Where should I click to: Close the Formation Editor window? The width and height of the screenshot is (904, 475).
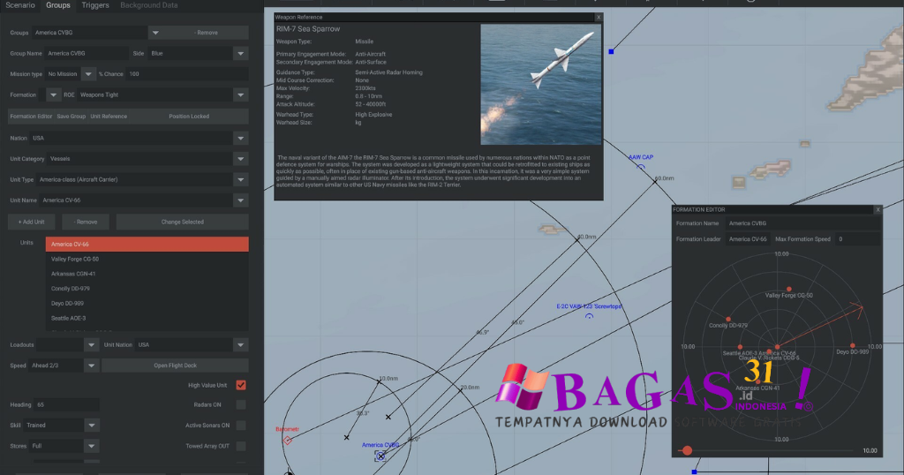point(878,210)
